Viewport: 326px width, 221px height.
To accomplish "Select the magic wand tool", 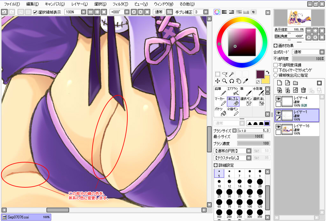I will 232,74.
